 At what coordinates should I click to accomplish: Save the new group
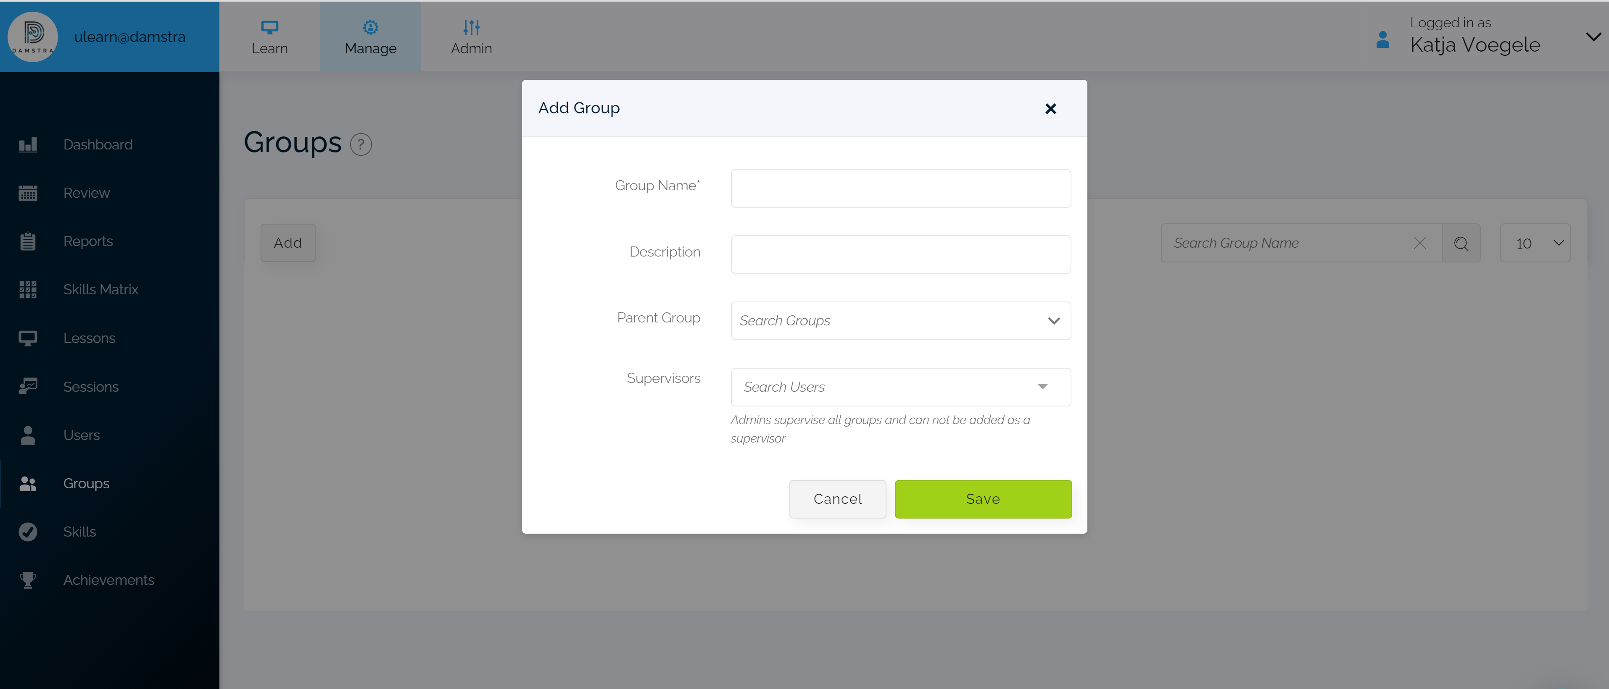point(983,499)
